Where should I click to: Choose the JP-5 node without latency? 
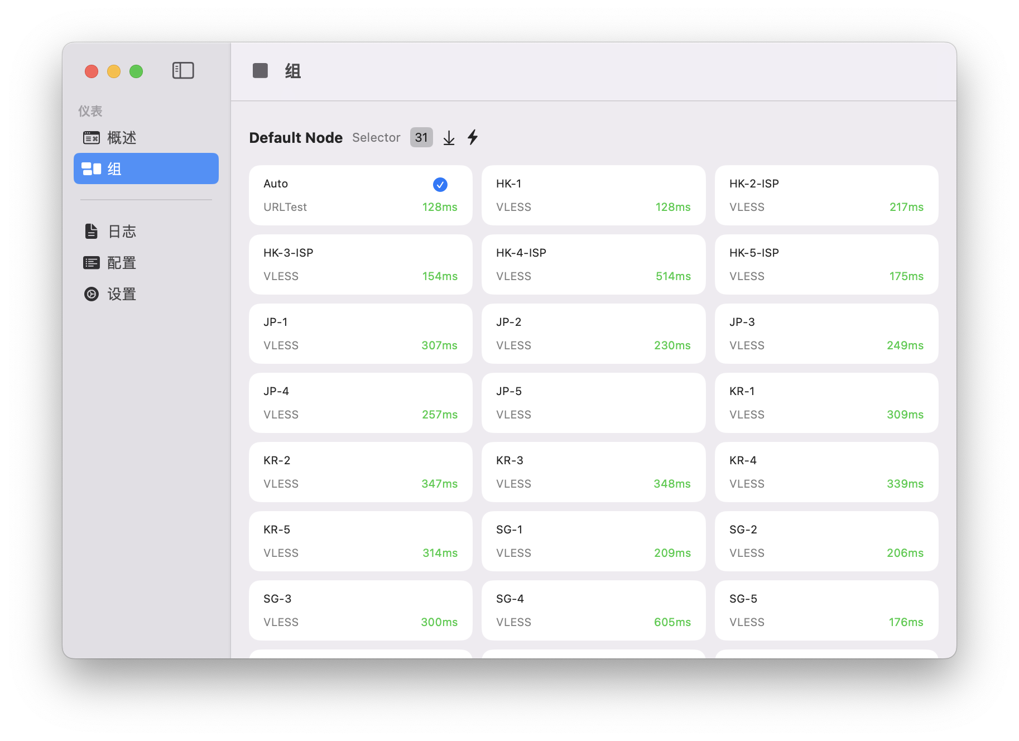pyautogui.click(x=593, y=403)
